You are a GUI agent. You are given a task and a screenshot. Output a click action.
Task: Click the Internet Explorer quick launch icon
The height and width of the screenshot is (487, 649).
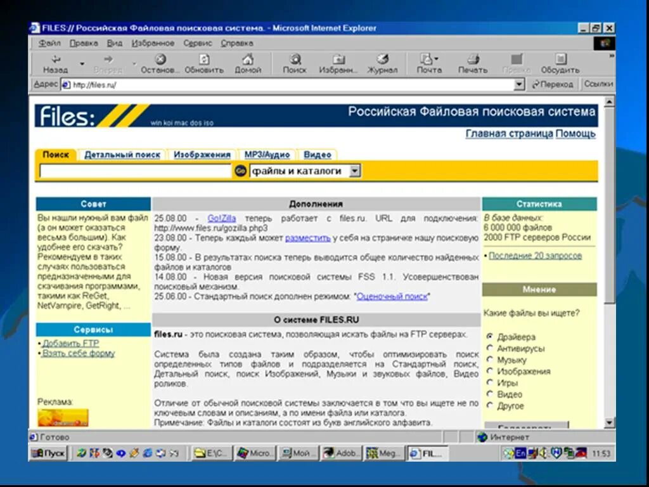tap(147, 453)
